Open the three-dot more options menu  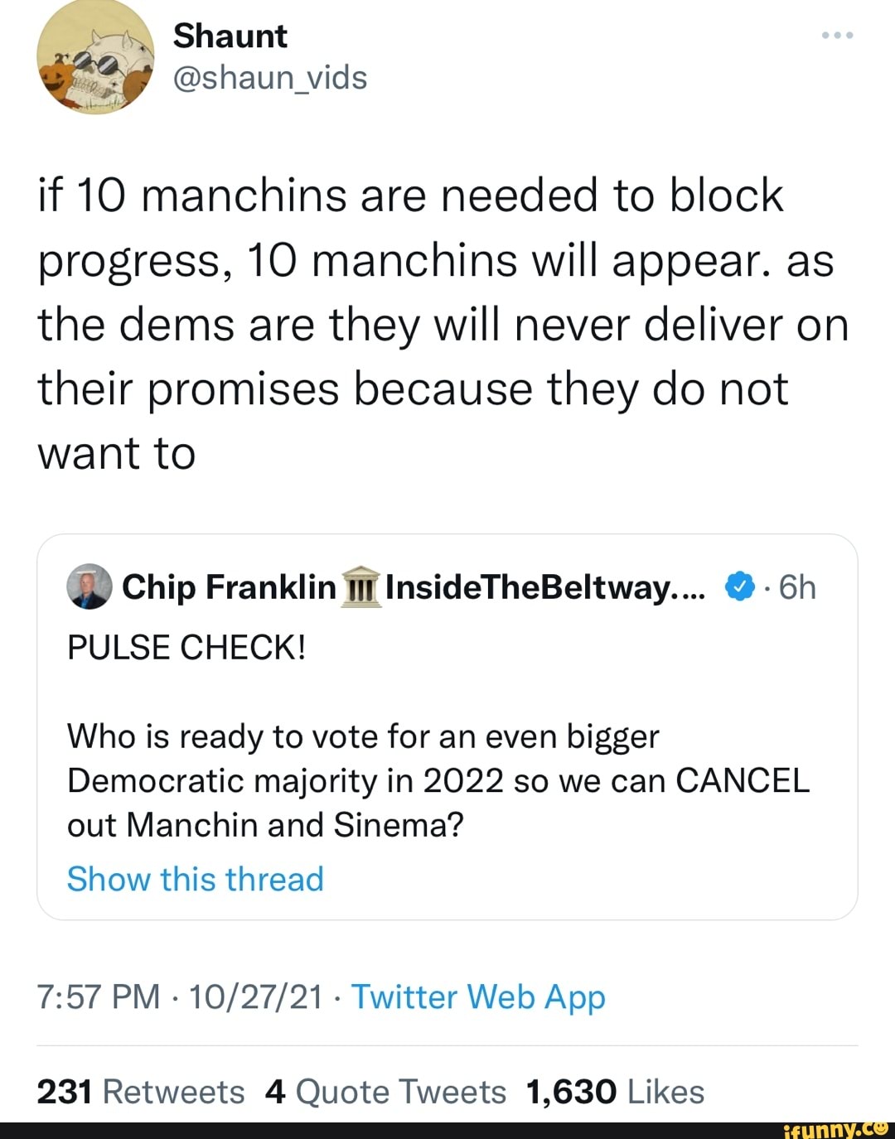(x=837, y=36)
